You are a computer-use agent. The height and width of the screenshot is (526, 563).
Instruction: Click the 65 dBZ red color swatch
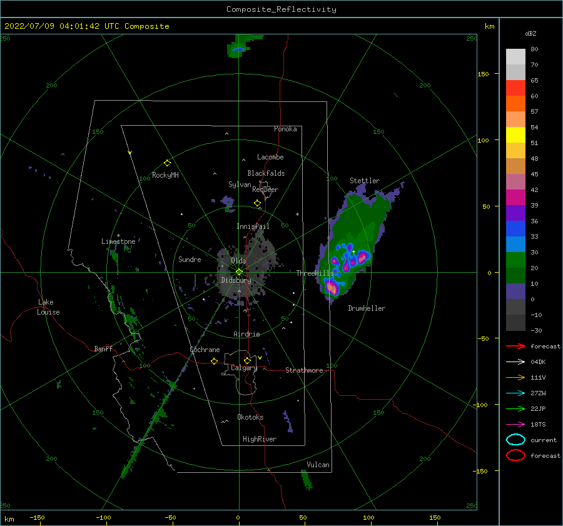coord(515,88)
